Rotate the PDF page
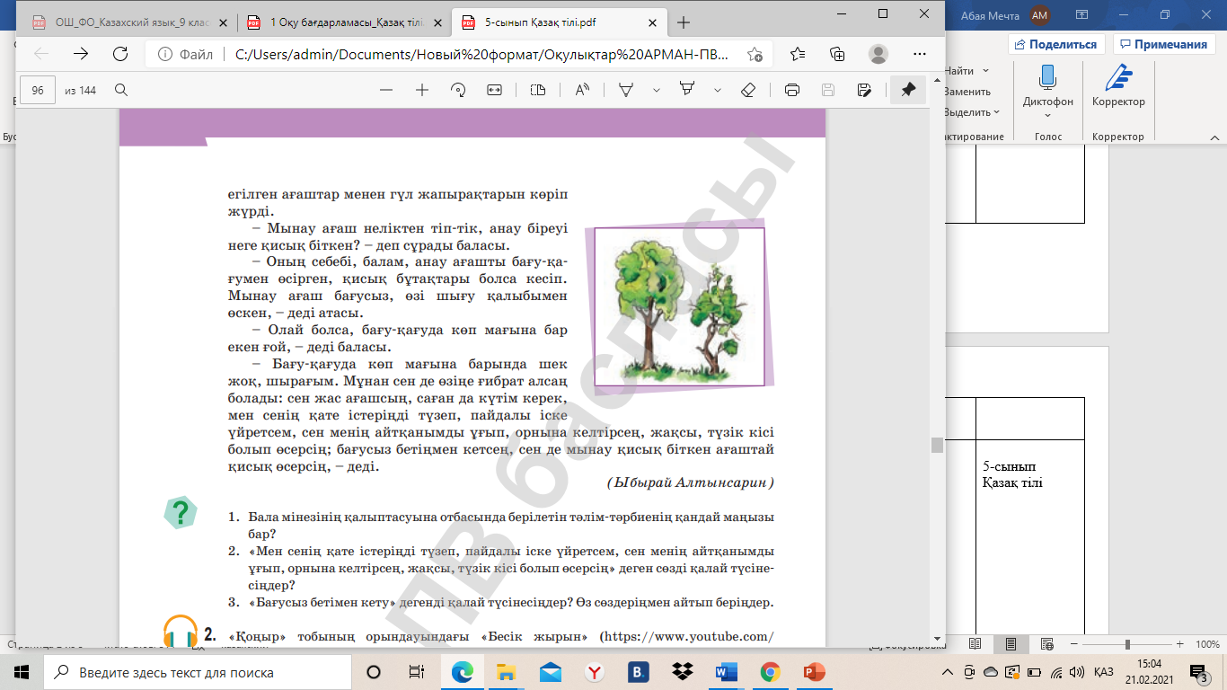The image size is (1227, 690). [458, 90]
